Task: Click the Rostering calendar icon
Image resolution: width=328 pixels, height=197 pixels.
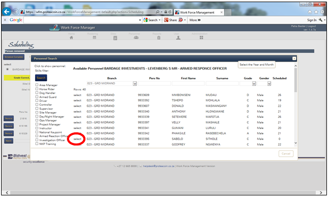Action: coord(94,38)
